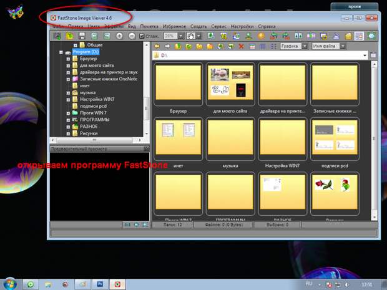Open the Настройки menu

[x=242, y=26]
